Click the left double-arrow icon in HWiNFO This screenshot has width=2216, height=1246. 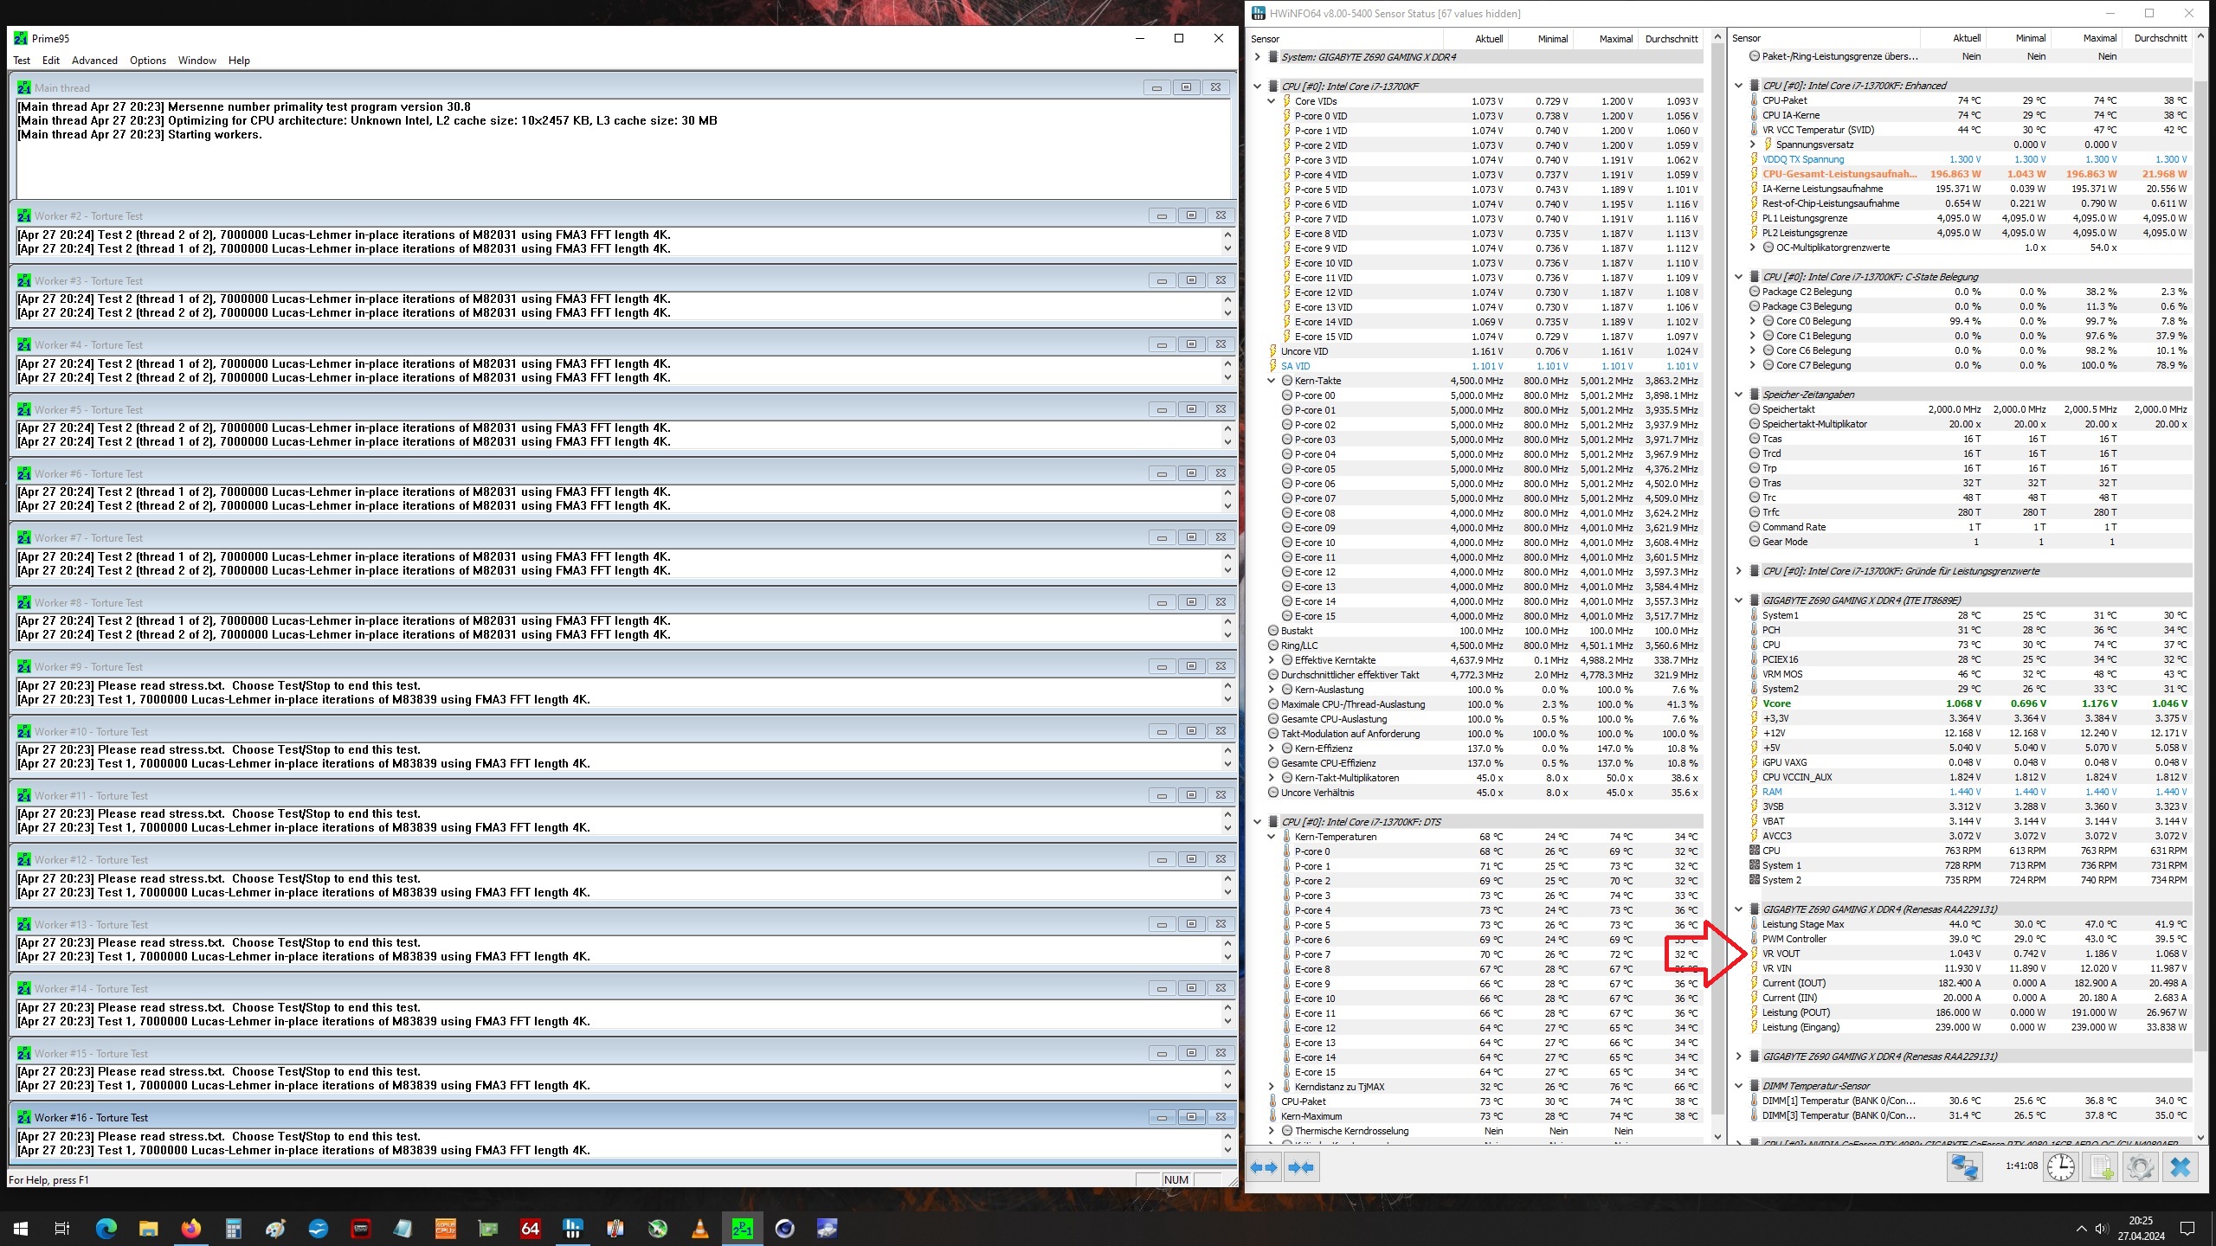click(x=1265, y=1167)
